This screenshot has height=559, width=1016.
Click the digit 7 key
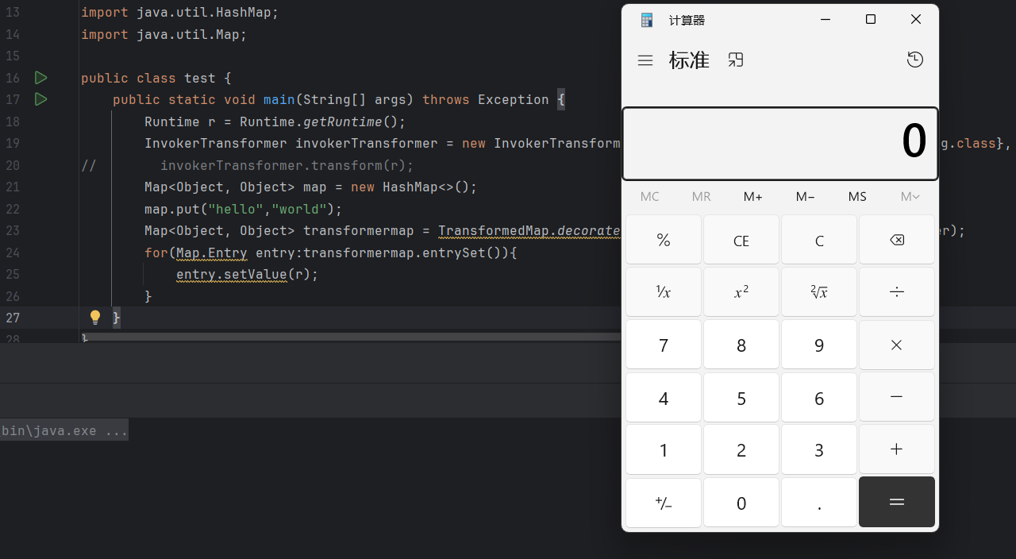tap(664, 345)
